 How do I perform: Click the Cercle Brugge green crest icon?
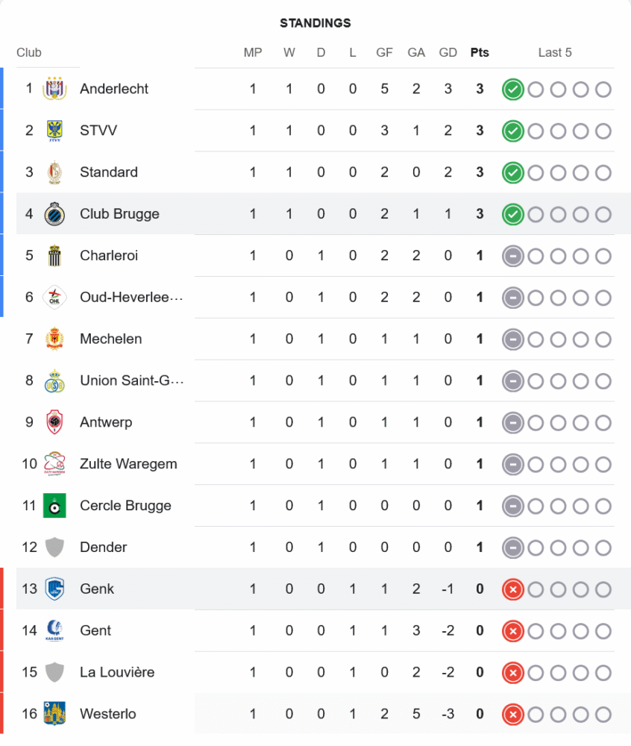tap(54, 506)
